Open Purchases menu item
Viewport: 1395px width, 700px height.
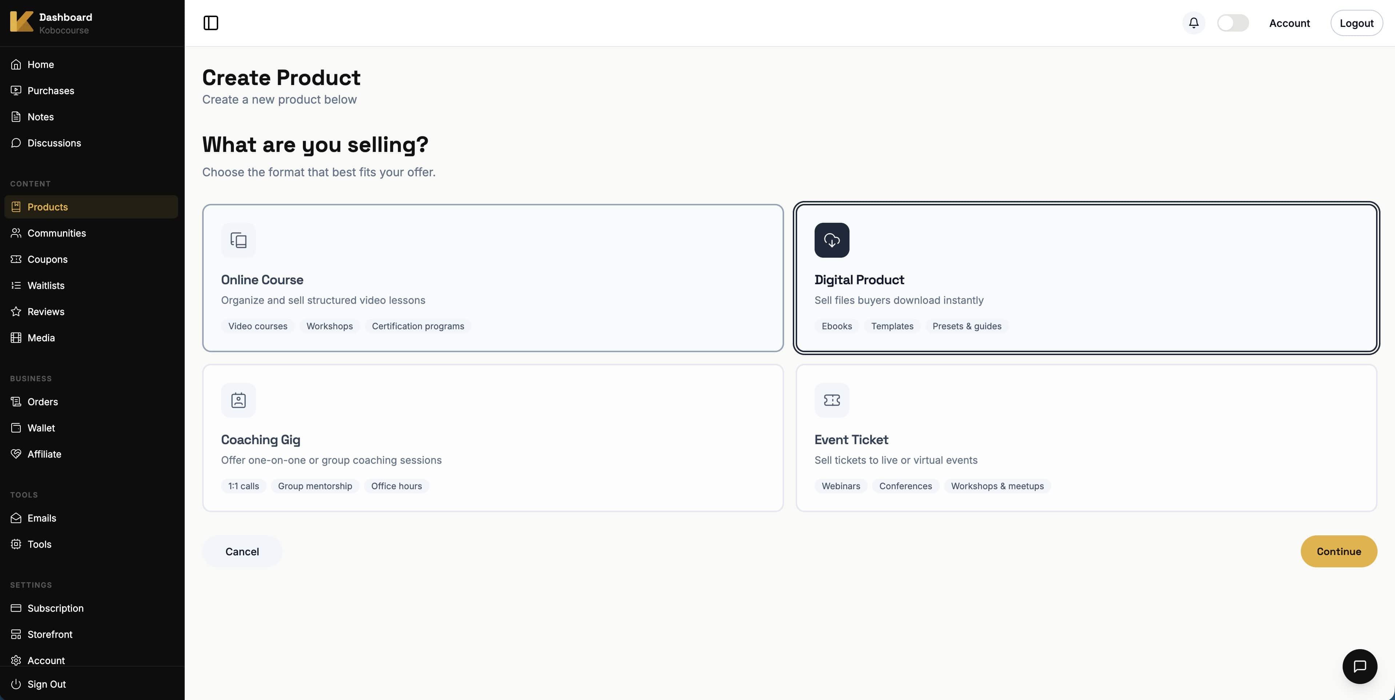tap(91, 90)
